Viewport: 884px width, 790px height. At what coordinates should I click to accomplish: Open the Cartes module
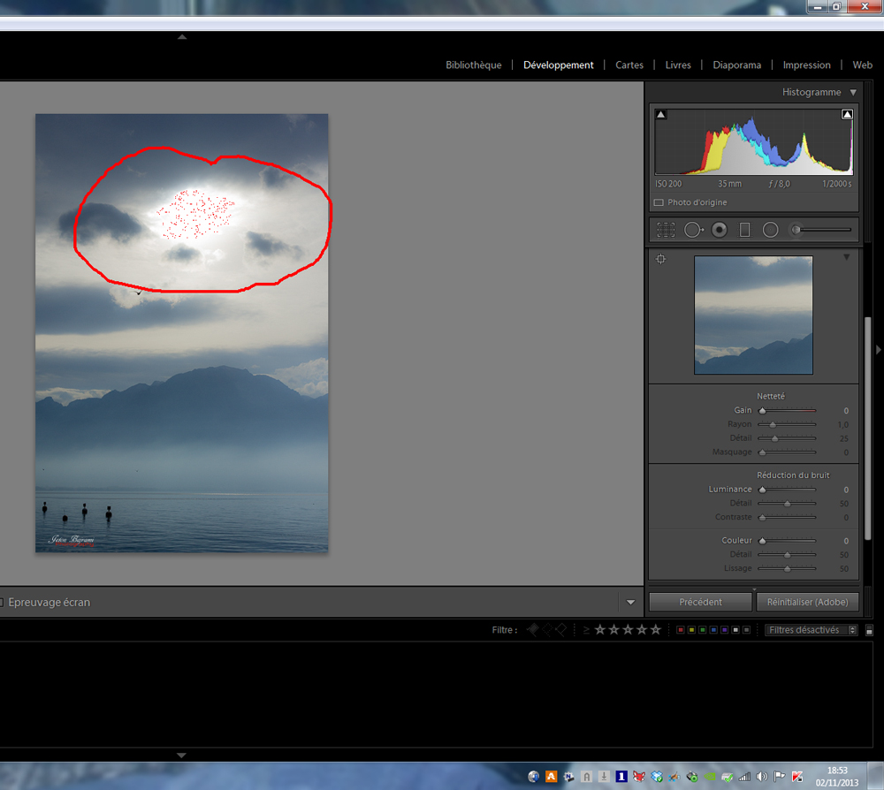click(x=629, y=65)
